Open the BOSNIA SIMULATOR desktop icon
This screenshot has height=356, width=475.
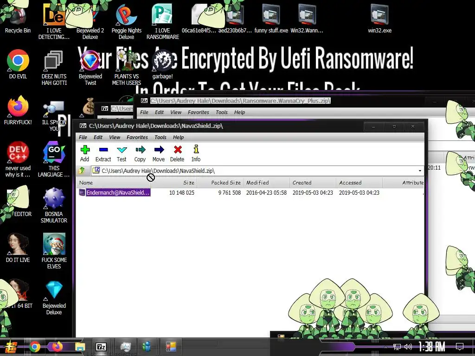click(54, 205)
